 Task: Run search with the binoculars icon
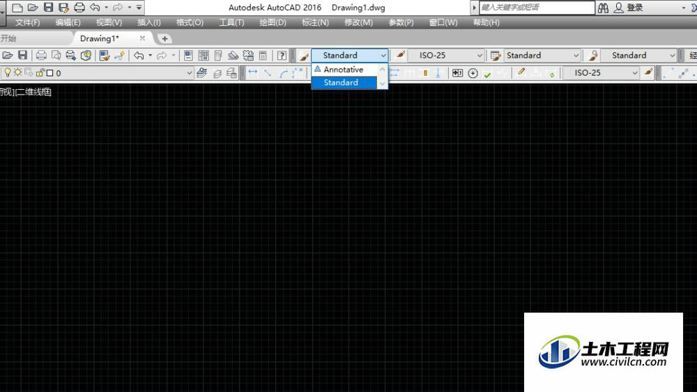(x=603, y=8)
